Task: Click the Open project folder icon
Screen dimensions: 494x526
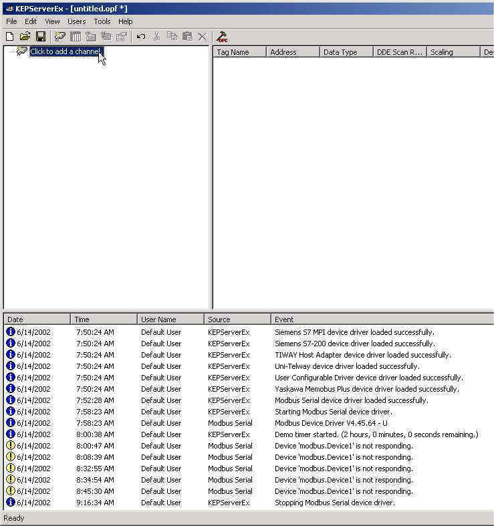Action: click(x=25, y=37)
